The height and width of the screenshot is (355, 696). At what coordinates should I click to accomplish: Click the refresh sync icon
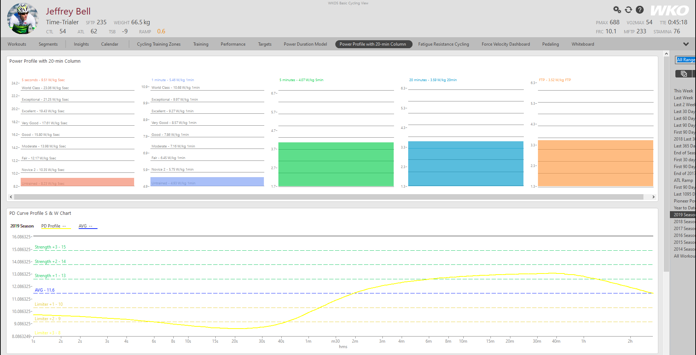(629, 10)
